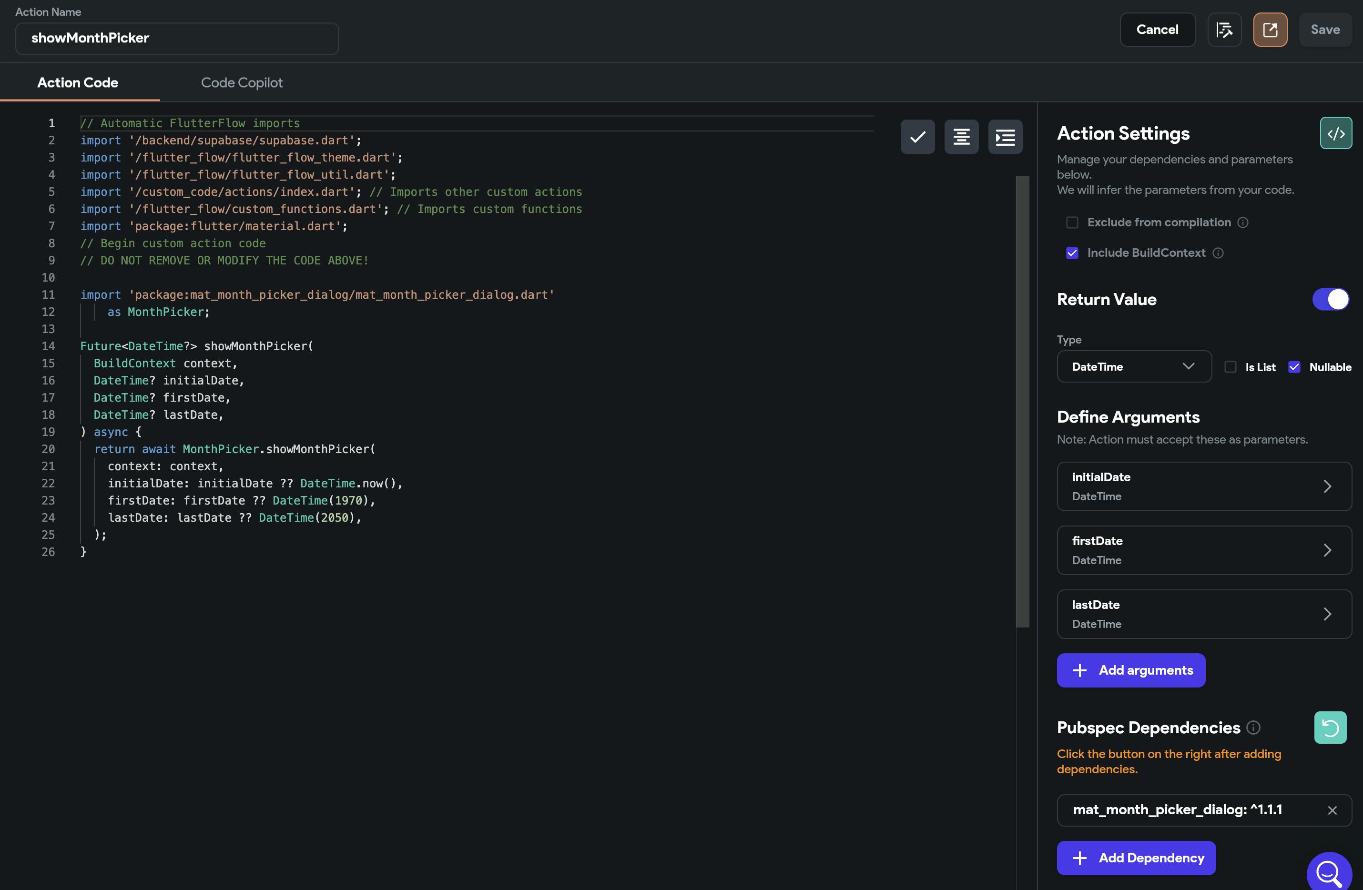
Task: Uncheck Include BuildContext checkbox
Action: [x=1072, y=253]
